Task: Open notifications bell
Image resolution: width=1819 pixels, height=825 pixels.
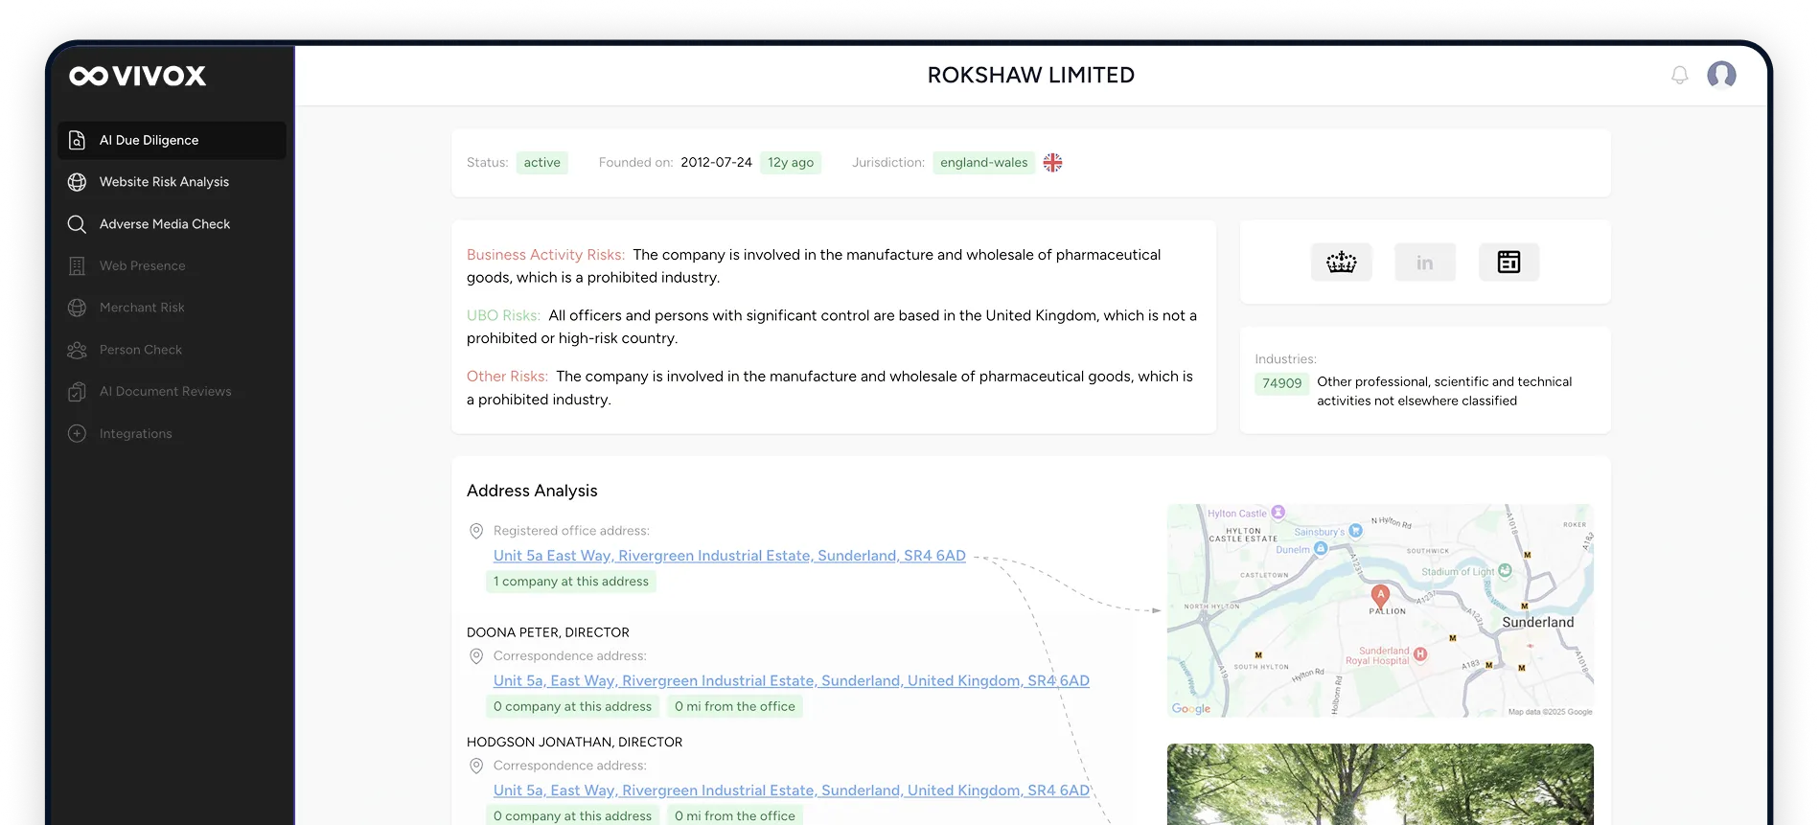Action: point(1680,75)
